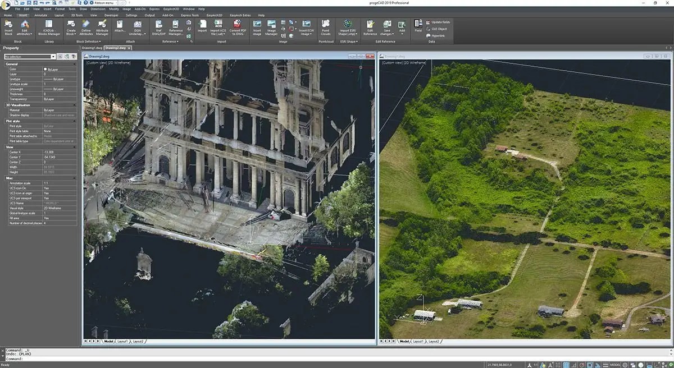Click the Insert Block icon
The width and height of the screenshot is (674, 368).
pyautogui.click(x=8, y=27)
